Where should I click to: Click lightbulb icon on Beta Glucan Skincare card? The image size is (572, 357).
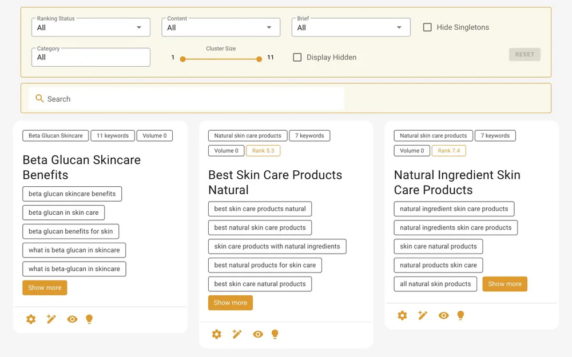[x=89, y=319]
